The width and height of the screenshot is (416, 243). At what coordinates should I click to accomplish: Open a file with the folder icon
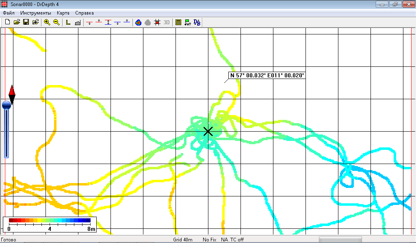pyautogui.click(x=17, y=22)
